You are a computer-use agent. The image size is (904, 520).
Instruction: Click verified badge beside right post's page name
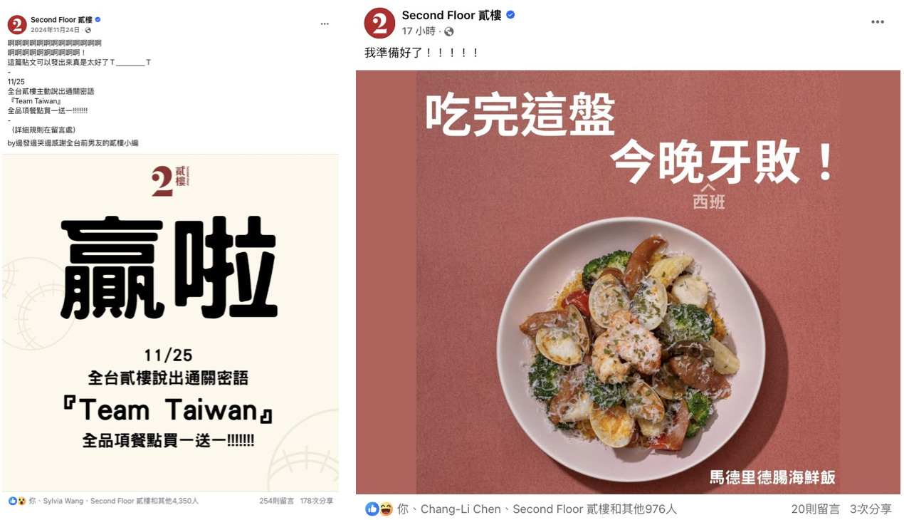click(510, 15)
